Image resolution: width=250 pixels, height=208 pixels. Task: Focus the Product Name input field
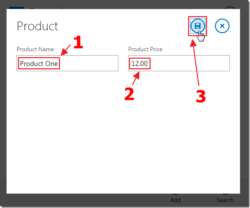pos(67,63)
